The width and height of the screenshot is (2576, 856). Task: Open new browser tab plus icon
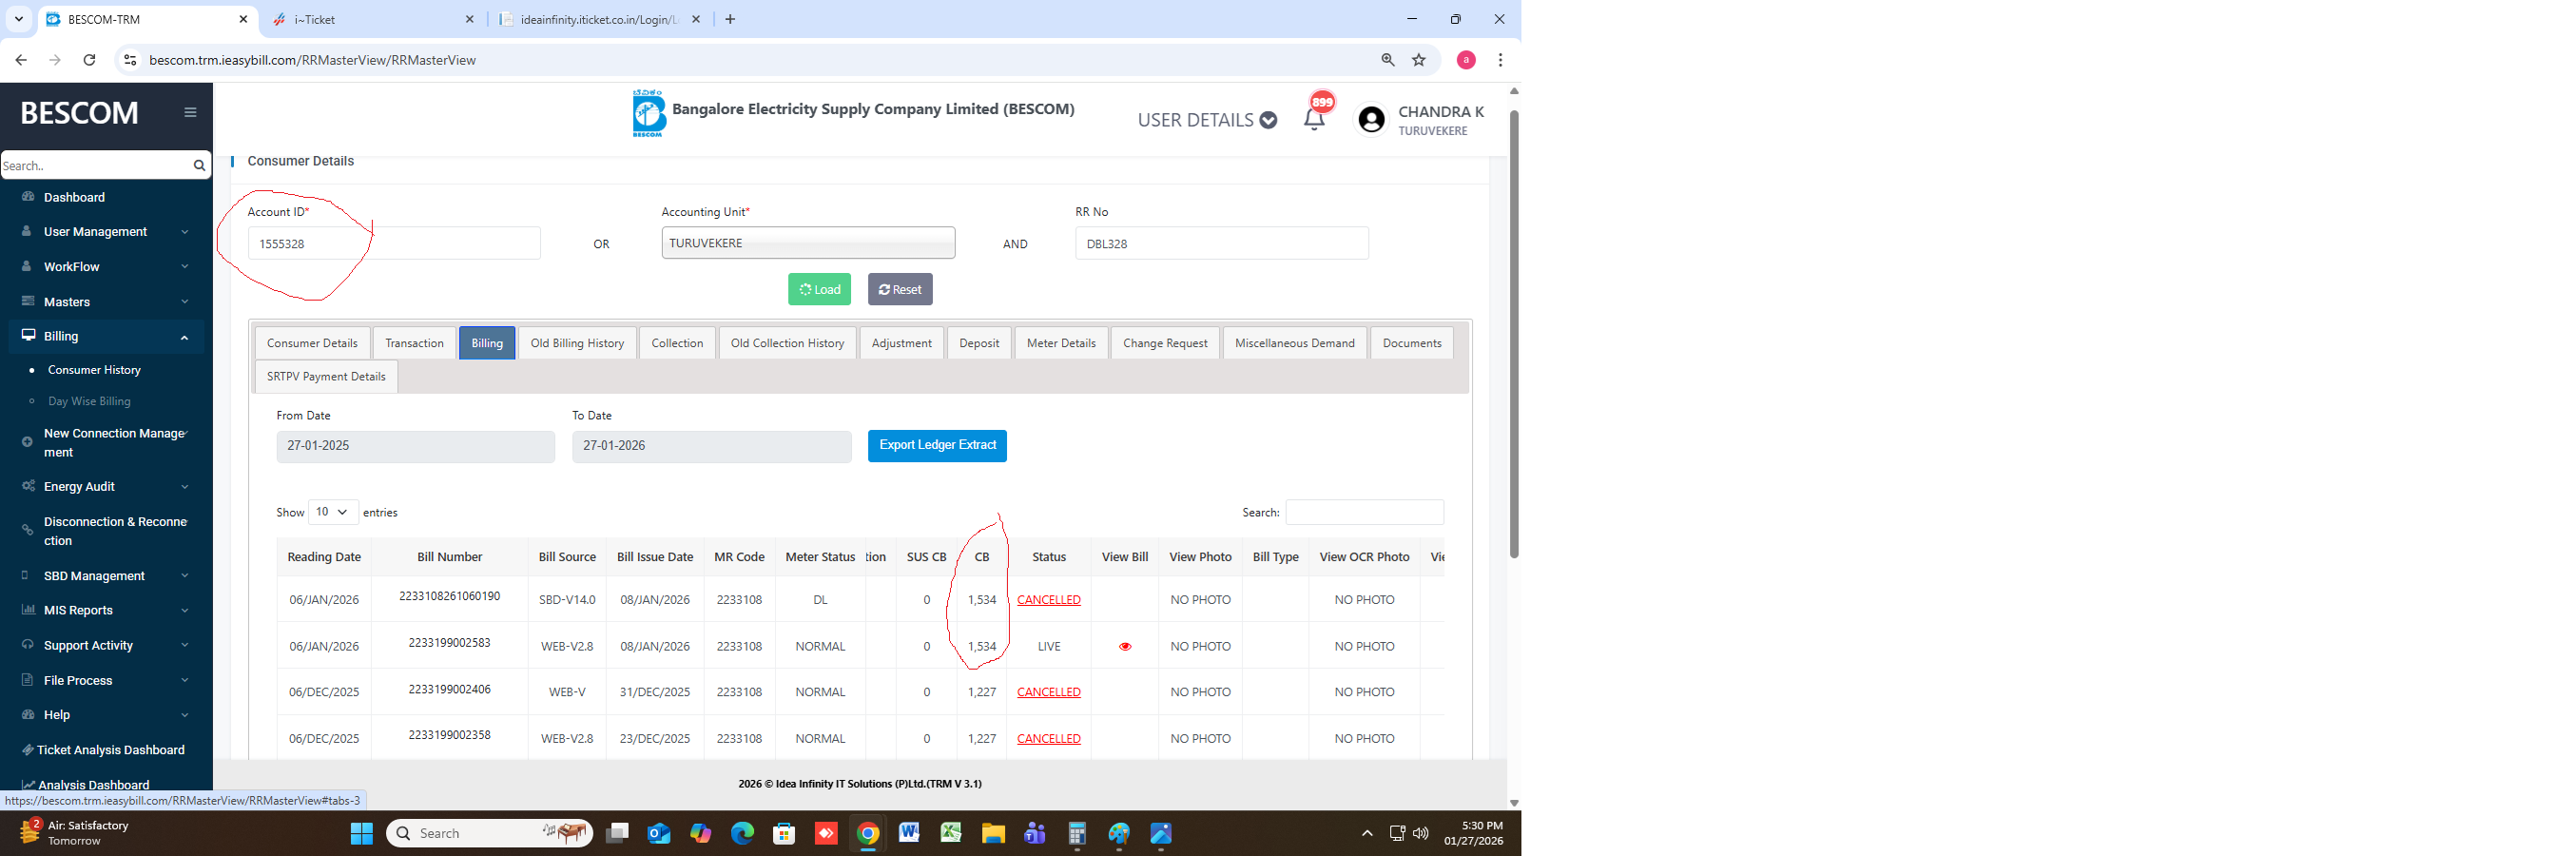[730, 19]
